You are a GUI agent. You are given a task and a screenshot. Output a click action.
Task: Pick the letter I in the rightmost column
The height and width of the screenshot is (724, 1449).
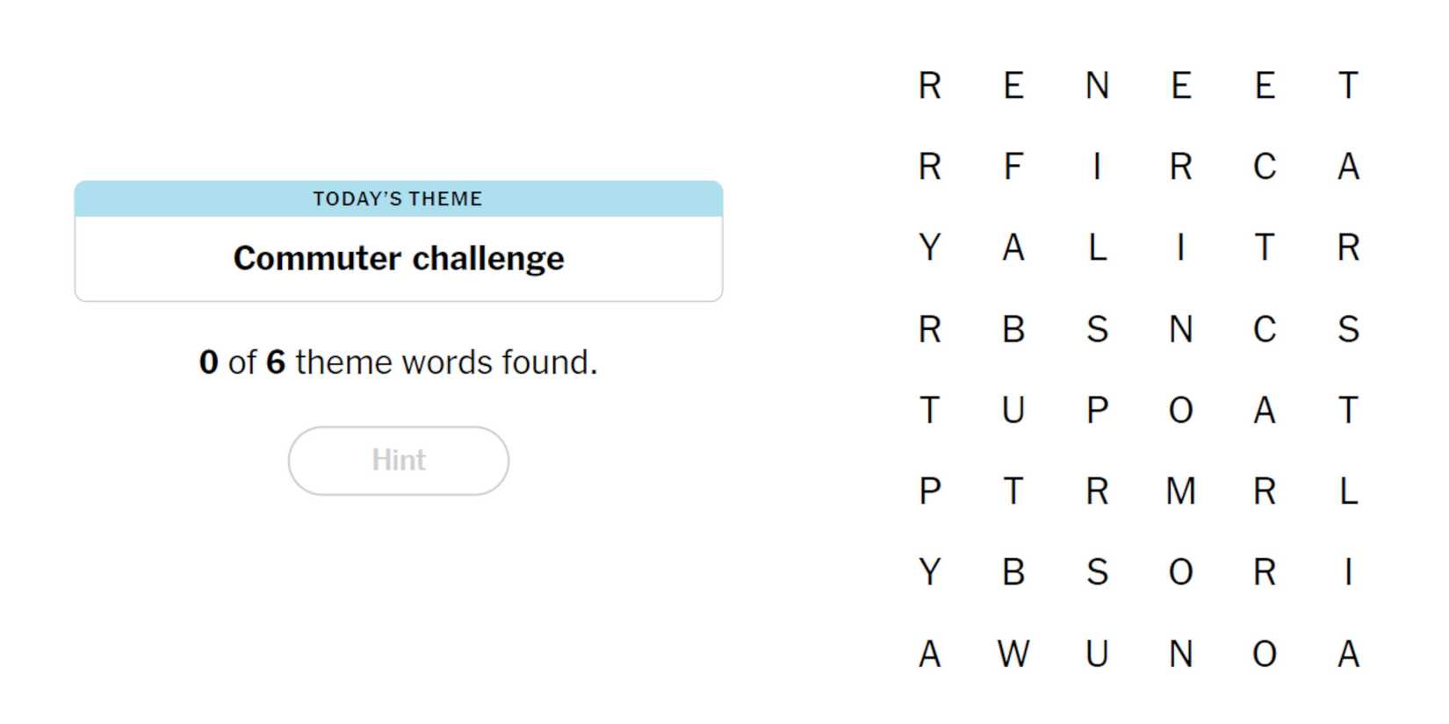(x=1348, y=573)
